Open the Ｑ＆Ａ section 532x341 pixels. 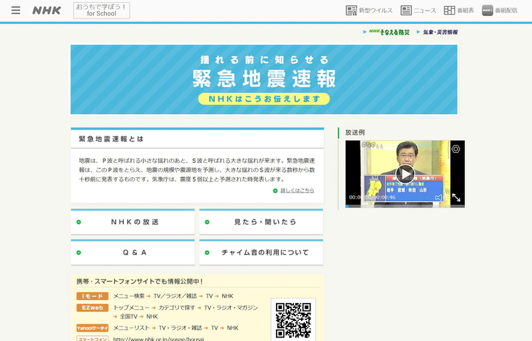[132, 252]
